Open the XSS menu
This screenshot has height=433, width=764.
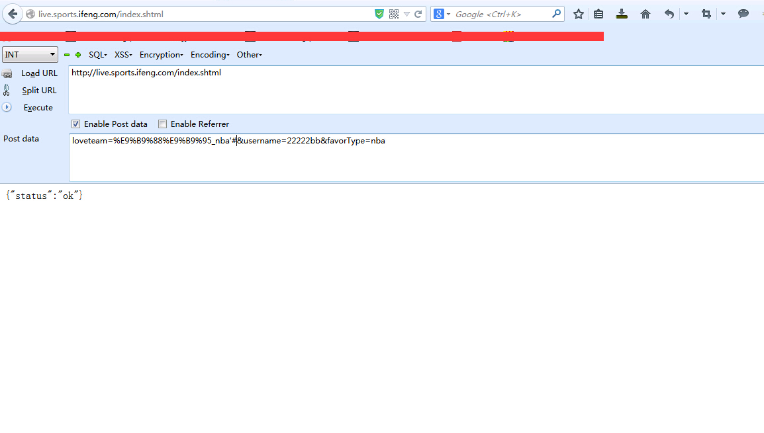coord(122,55)
